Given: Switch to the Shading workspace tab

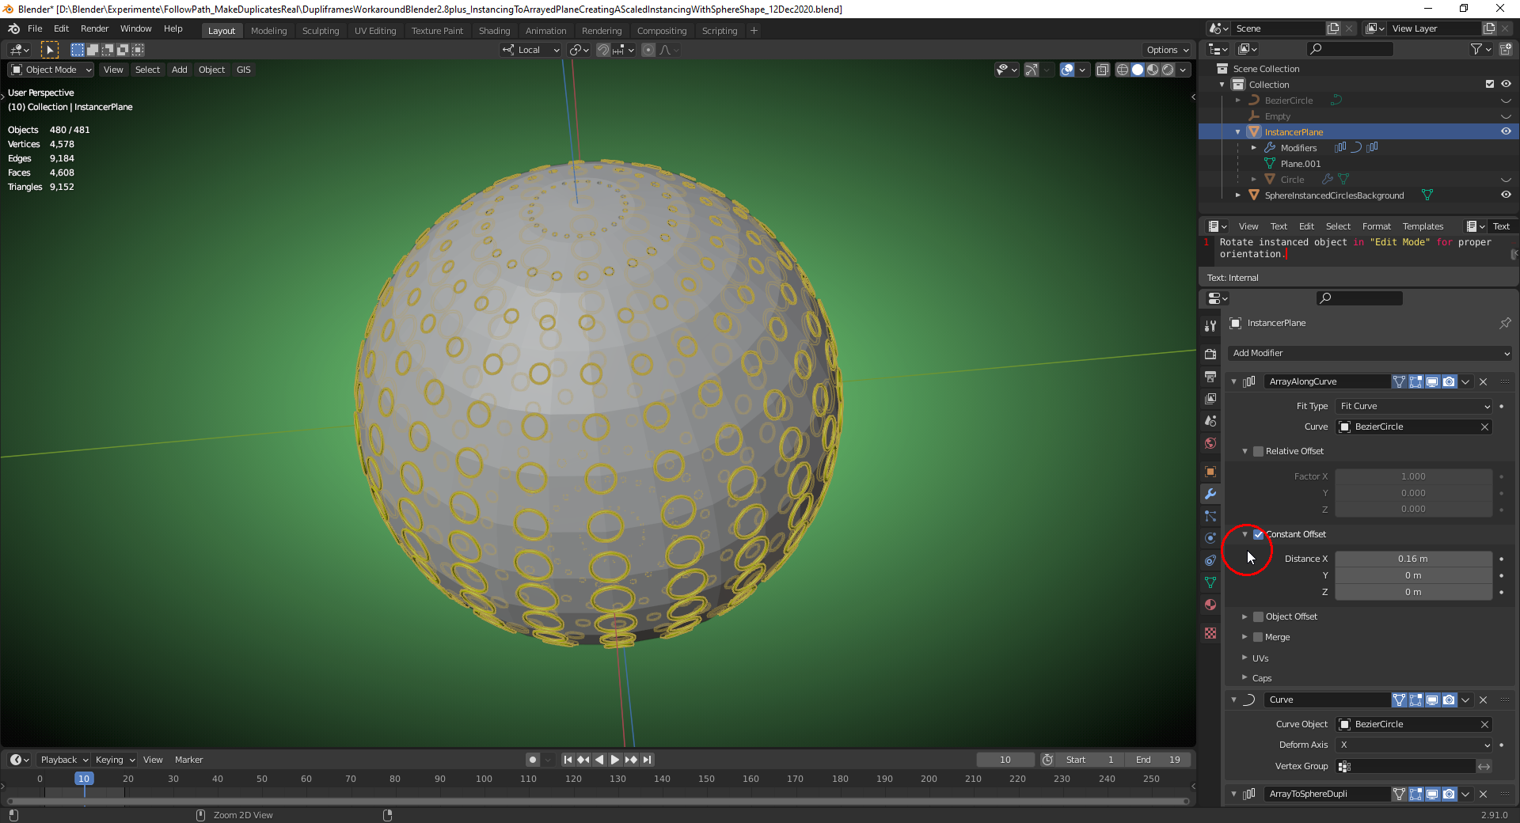Looking at the screenshot, I should [494, 31].
